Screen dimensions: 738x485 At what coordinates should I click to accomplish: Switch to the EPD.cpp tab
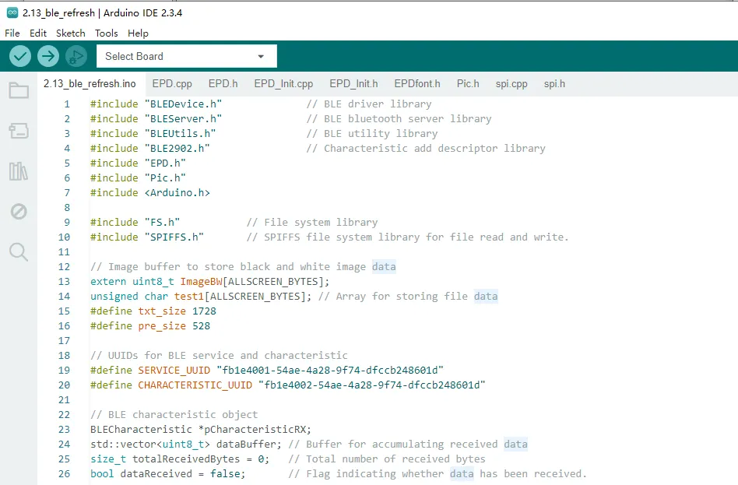172,84
